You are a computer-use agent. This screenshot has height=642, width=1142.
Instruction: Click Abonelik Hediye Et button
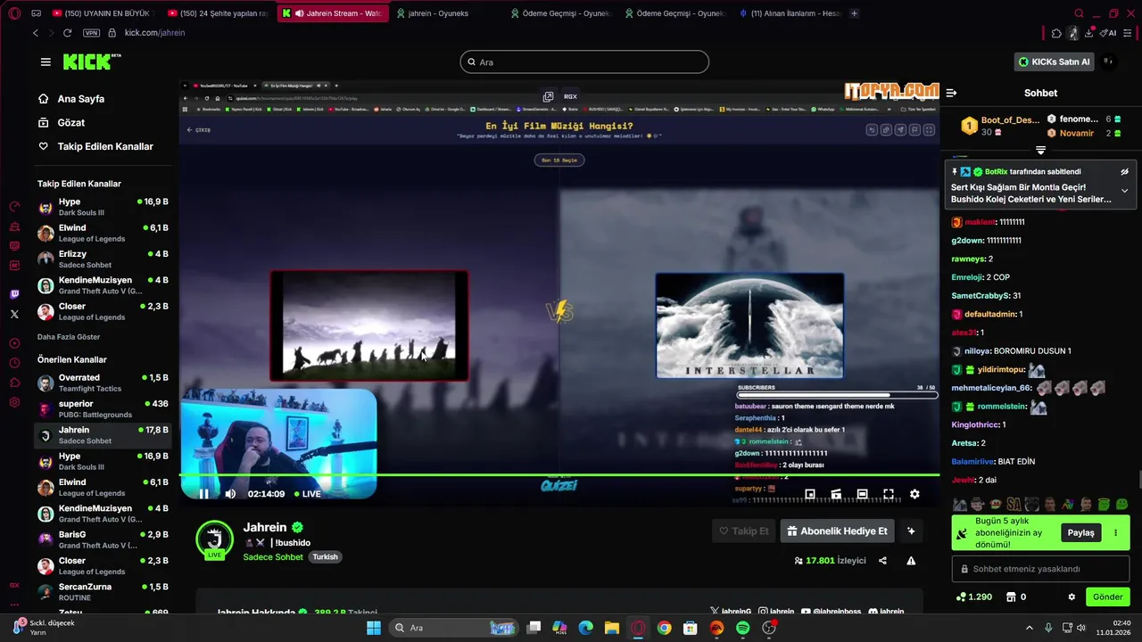pyautogui.click(x=838, y=531)
